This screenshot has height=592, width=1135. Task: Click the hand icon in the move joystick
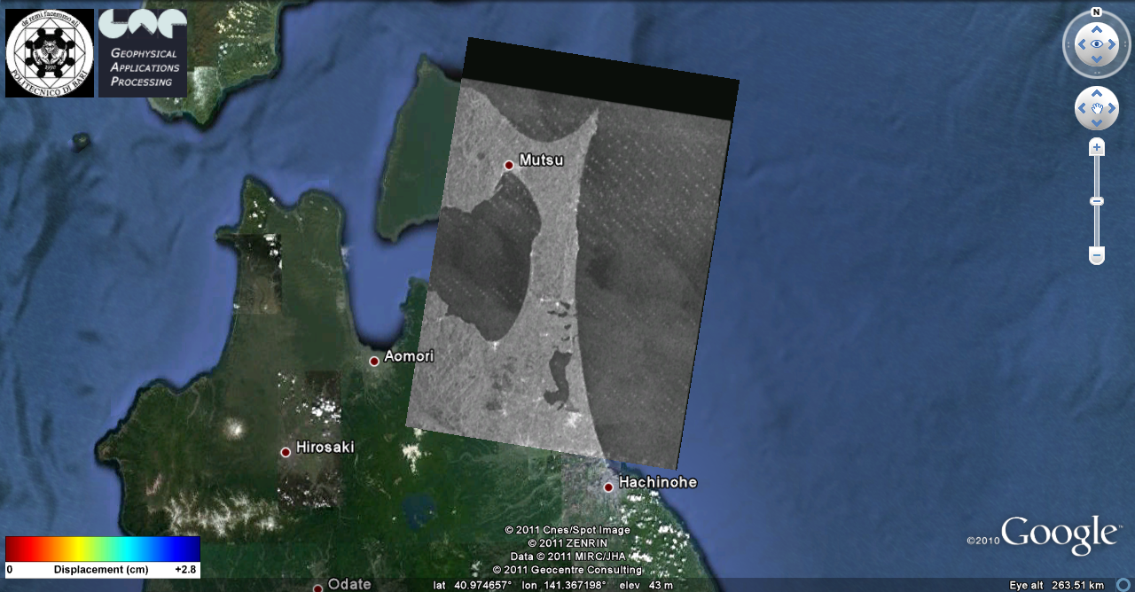coord(1097,108)
